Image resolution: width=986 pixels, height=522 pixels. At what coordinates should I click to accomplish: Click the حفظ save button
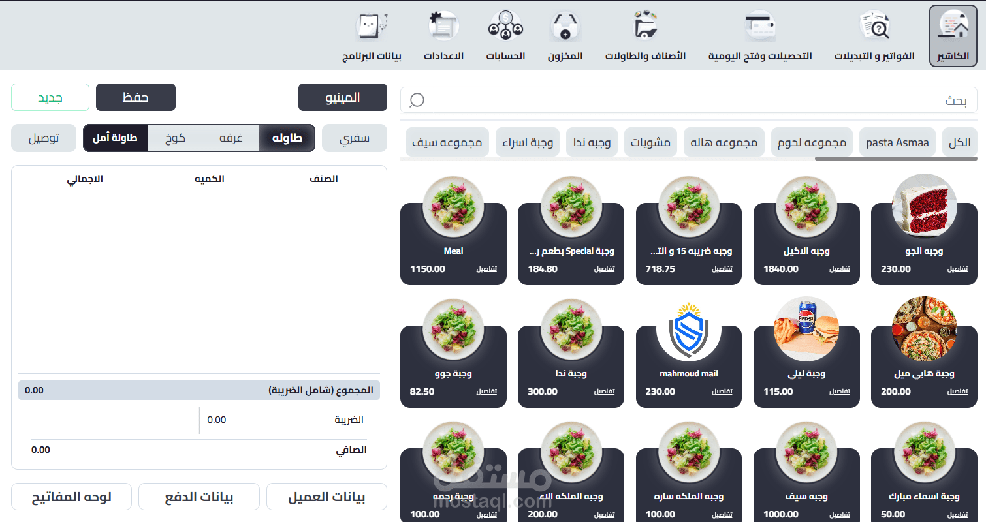[136, 97]
